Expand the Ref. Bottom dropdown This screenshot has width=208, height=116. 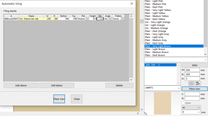pyautogui.click(x=87, y=19)
